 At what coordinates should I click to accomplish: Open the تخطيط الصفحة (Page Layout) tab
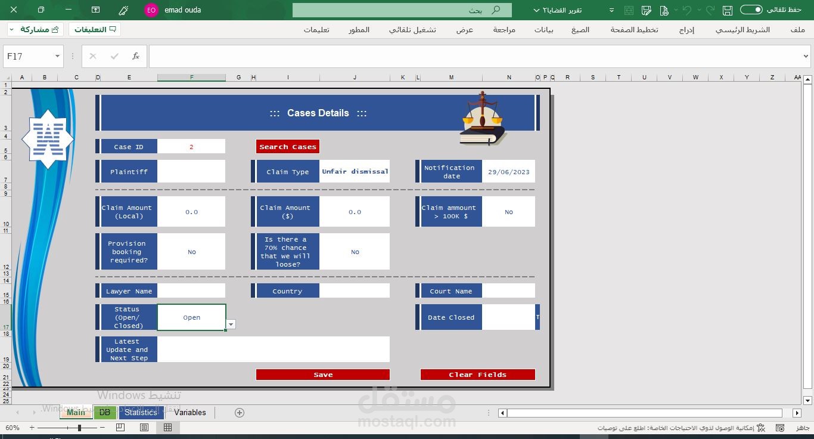pos(634,30)
